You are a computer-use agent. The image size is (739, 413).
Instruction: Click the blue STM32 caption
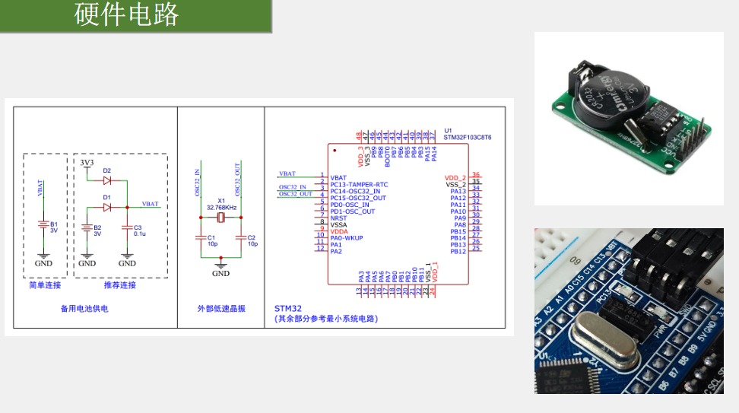tap(287, 308)
